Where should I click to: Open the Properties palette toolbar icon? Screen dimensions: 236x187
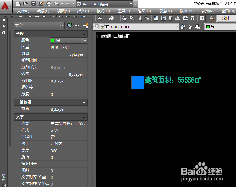pyautogui.click(x=156, y=19)
